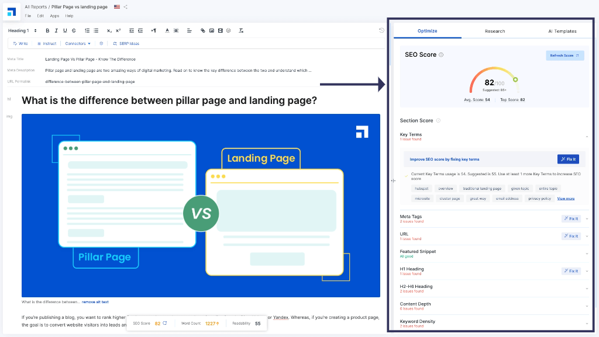599x337 pixels.
Task: Open the File menu
Action: 28,16
